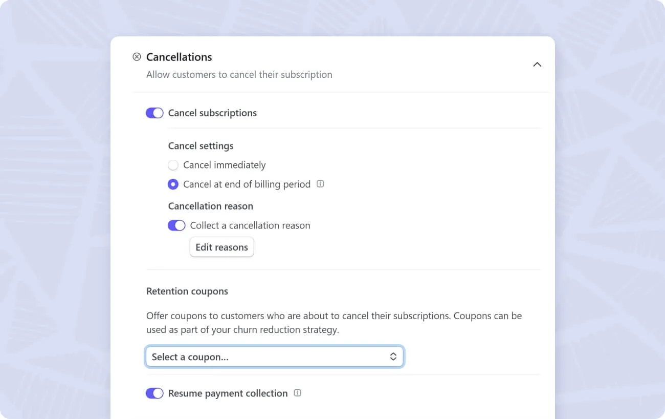Click the circled X icon beside Cancellations
The image size is (665, 419).
coord(137,57)
